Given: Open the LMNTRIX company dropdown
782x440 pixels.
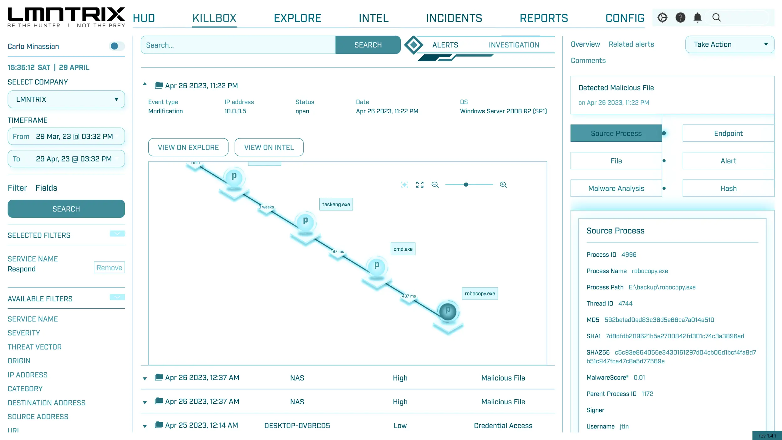Looking at the screenshot, I should coord(66,100).
